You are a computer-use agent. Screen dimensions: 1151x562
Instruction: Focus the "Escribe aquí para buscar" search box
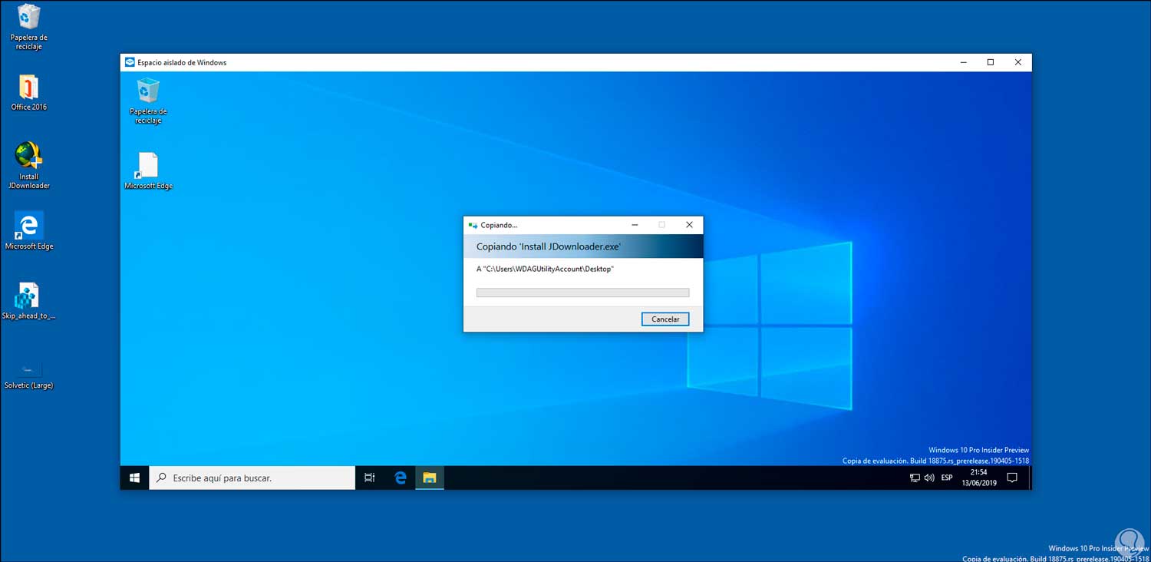click(x=252, y=478)
